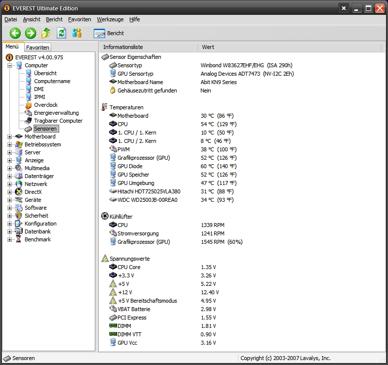Open the Bericht menu in menu bar
Screen dimensions: 388x365
[x=54, y=19]
